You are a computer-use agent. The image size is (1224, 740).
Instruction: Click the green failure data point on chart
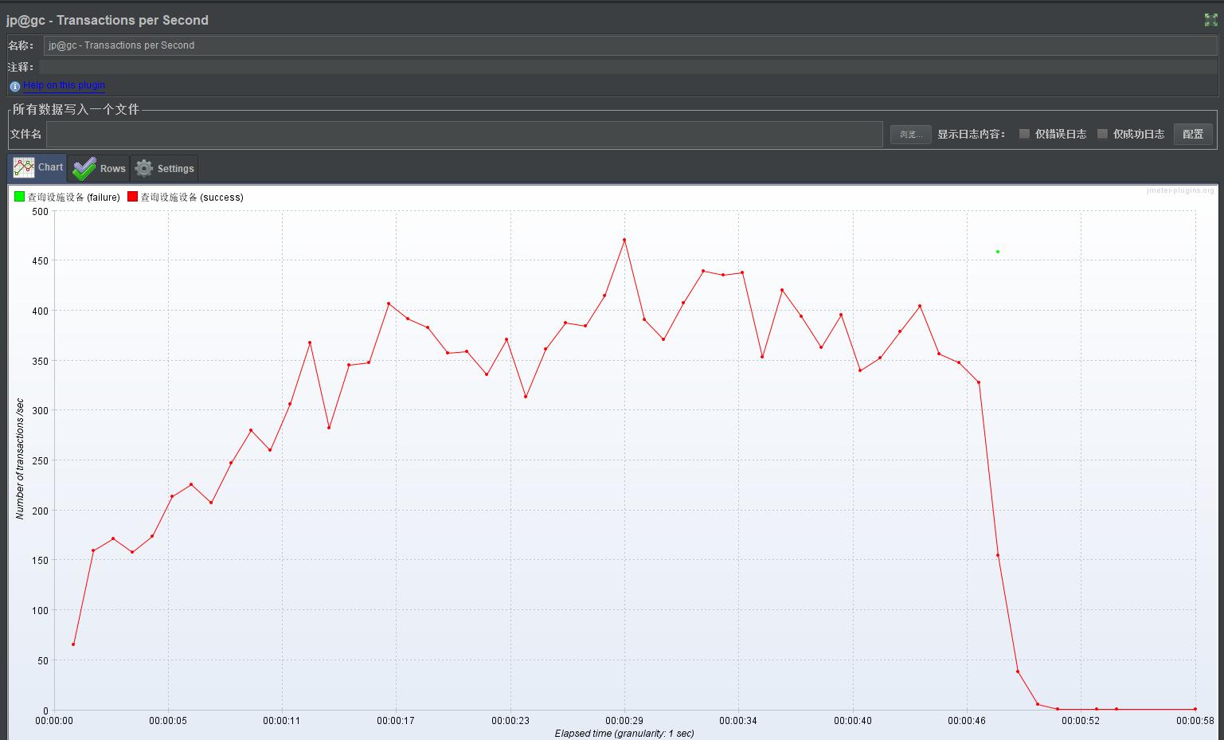click(998, 252)
